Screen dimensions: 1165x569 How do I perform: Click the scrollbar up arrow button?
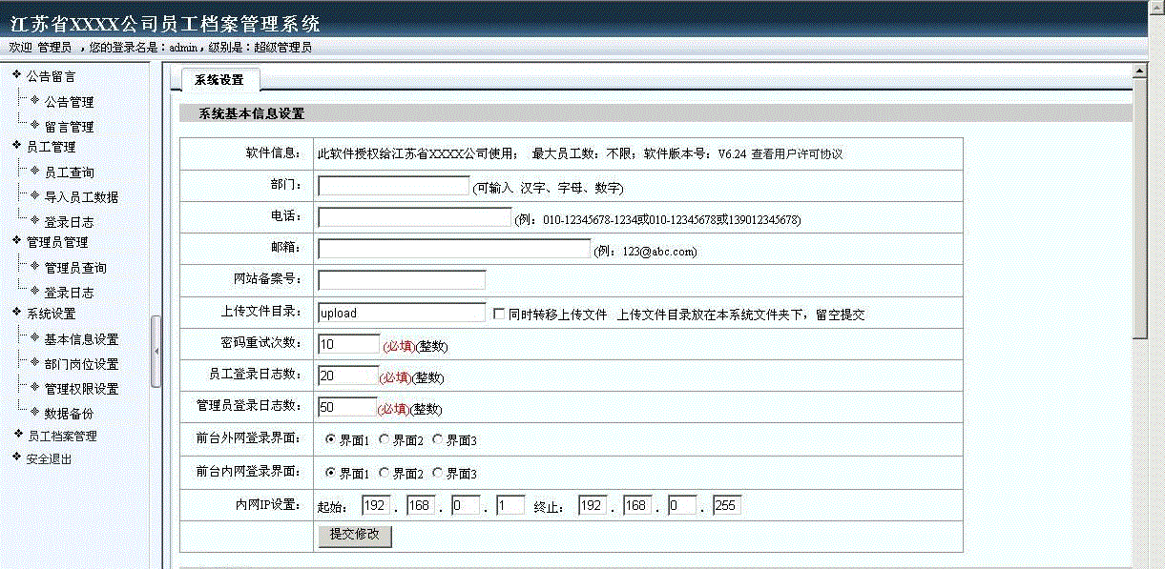(x=1138, y=70)
